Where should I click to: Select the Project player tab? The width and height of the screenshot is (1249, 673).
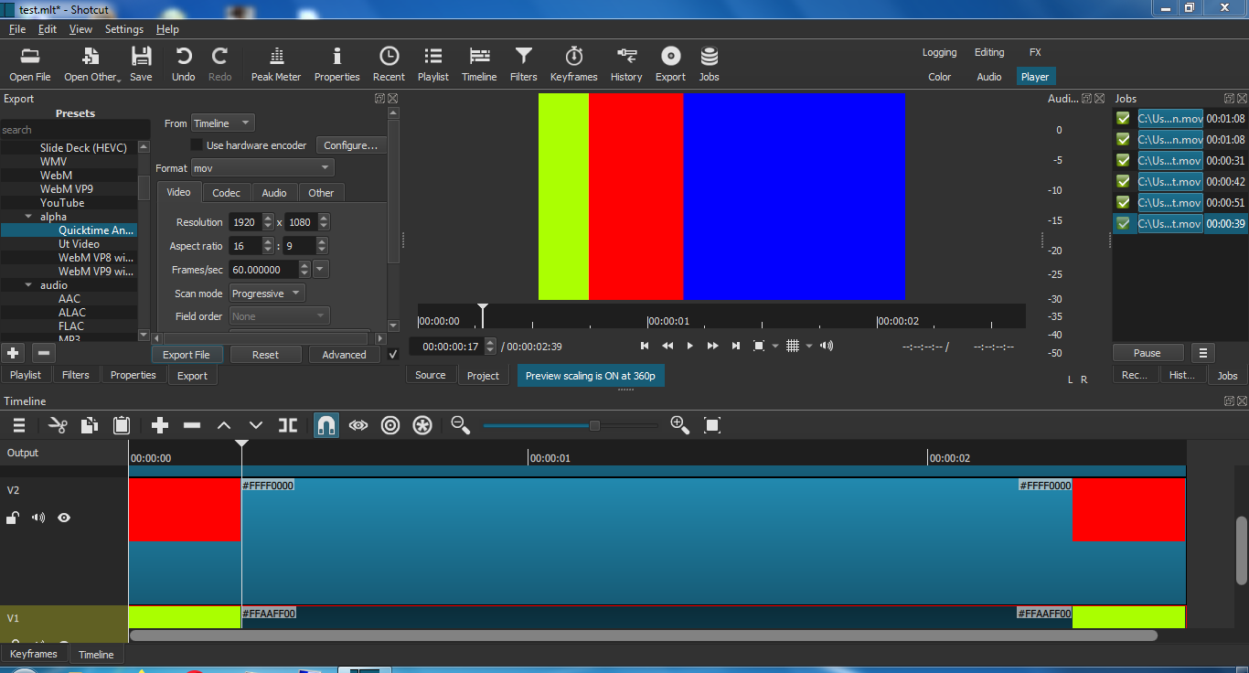pos(483,376)
